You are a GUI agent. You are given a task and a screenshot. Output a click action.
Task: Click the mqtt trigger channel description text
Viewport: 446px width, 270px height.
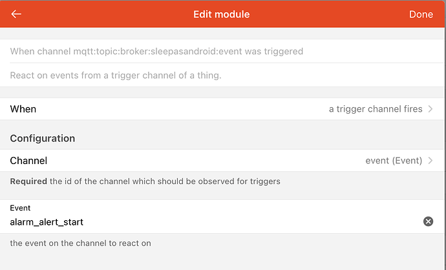[x=156, y=51]
